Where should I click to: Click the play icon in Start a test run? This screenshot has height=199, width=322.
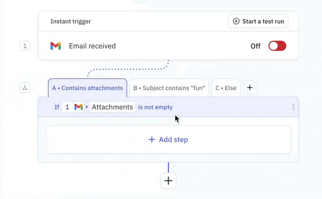point(236,21)
